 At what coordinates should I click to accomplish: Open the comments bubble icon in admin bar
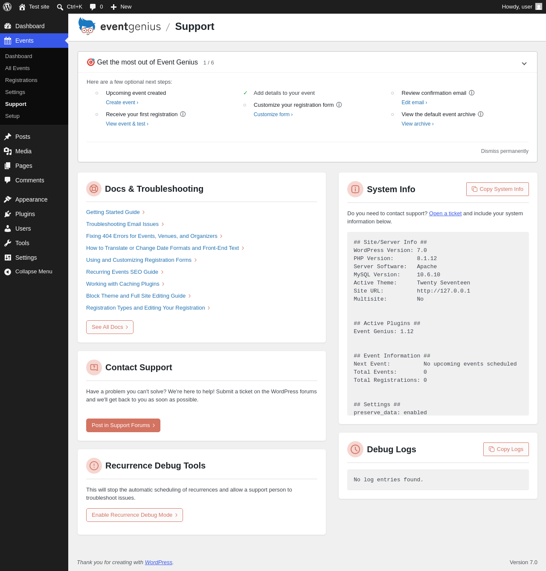point(93,7)
